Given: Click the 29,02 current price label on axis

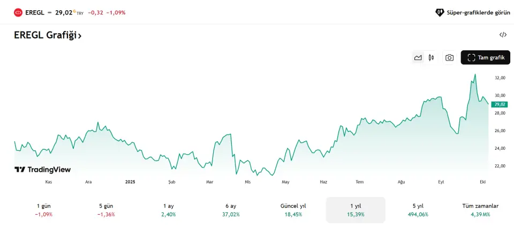Looking at the screenshot, I should click(500, 104).
